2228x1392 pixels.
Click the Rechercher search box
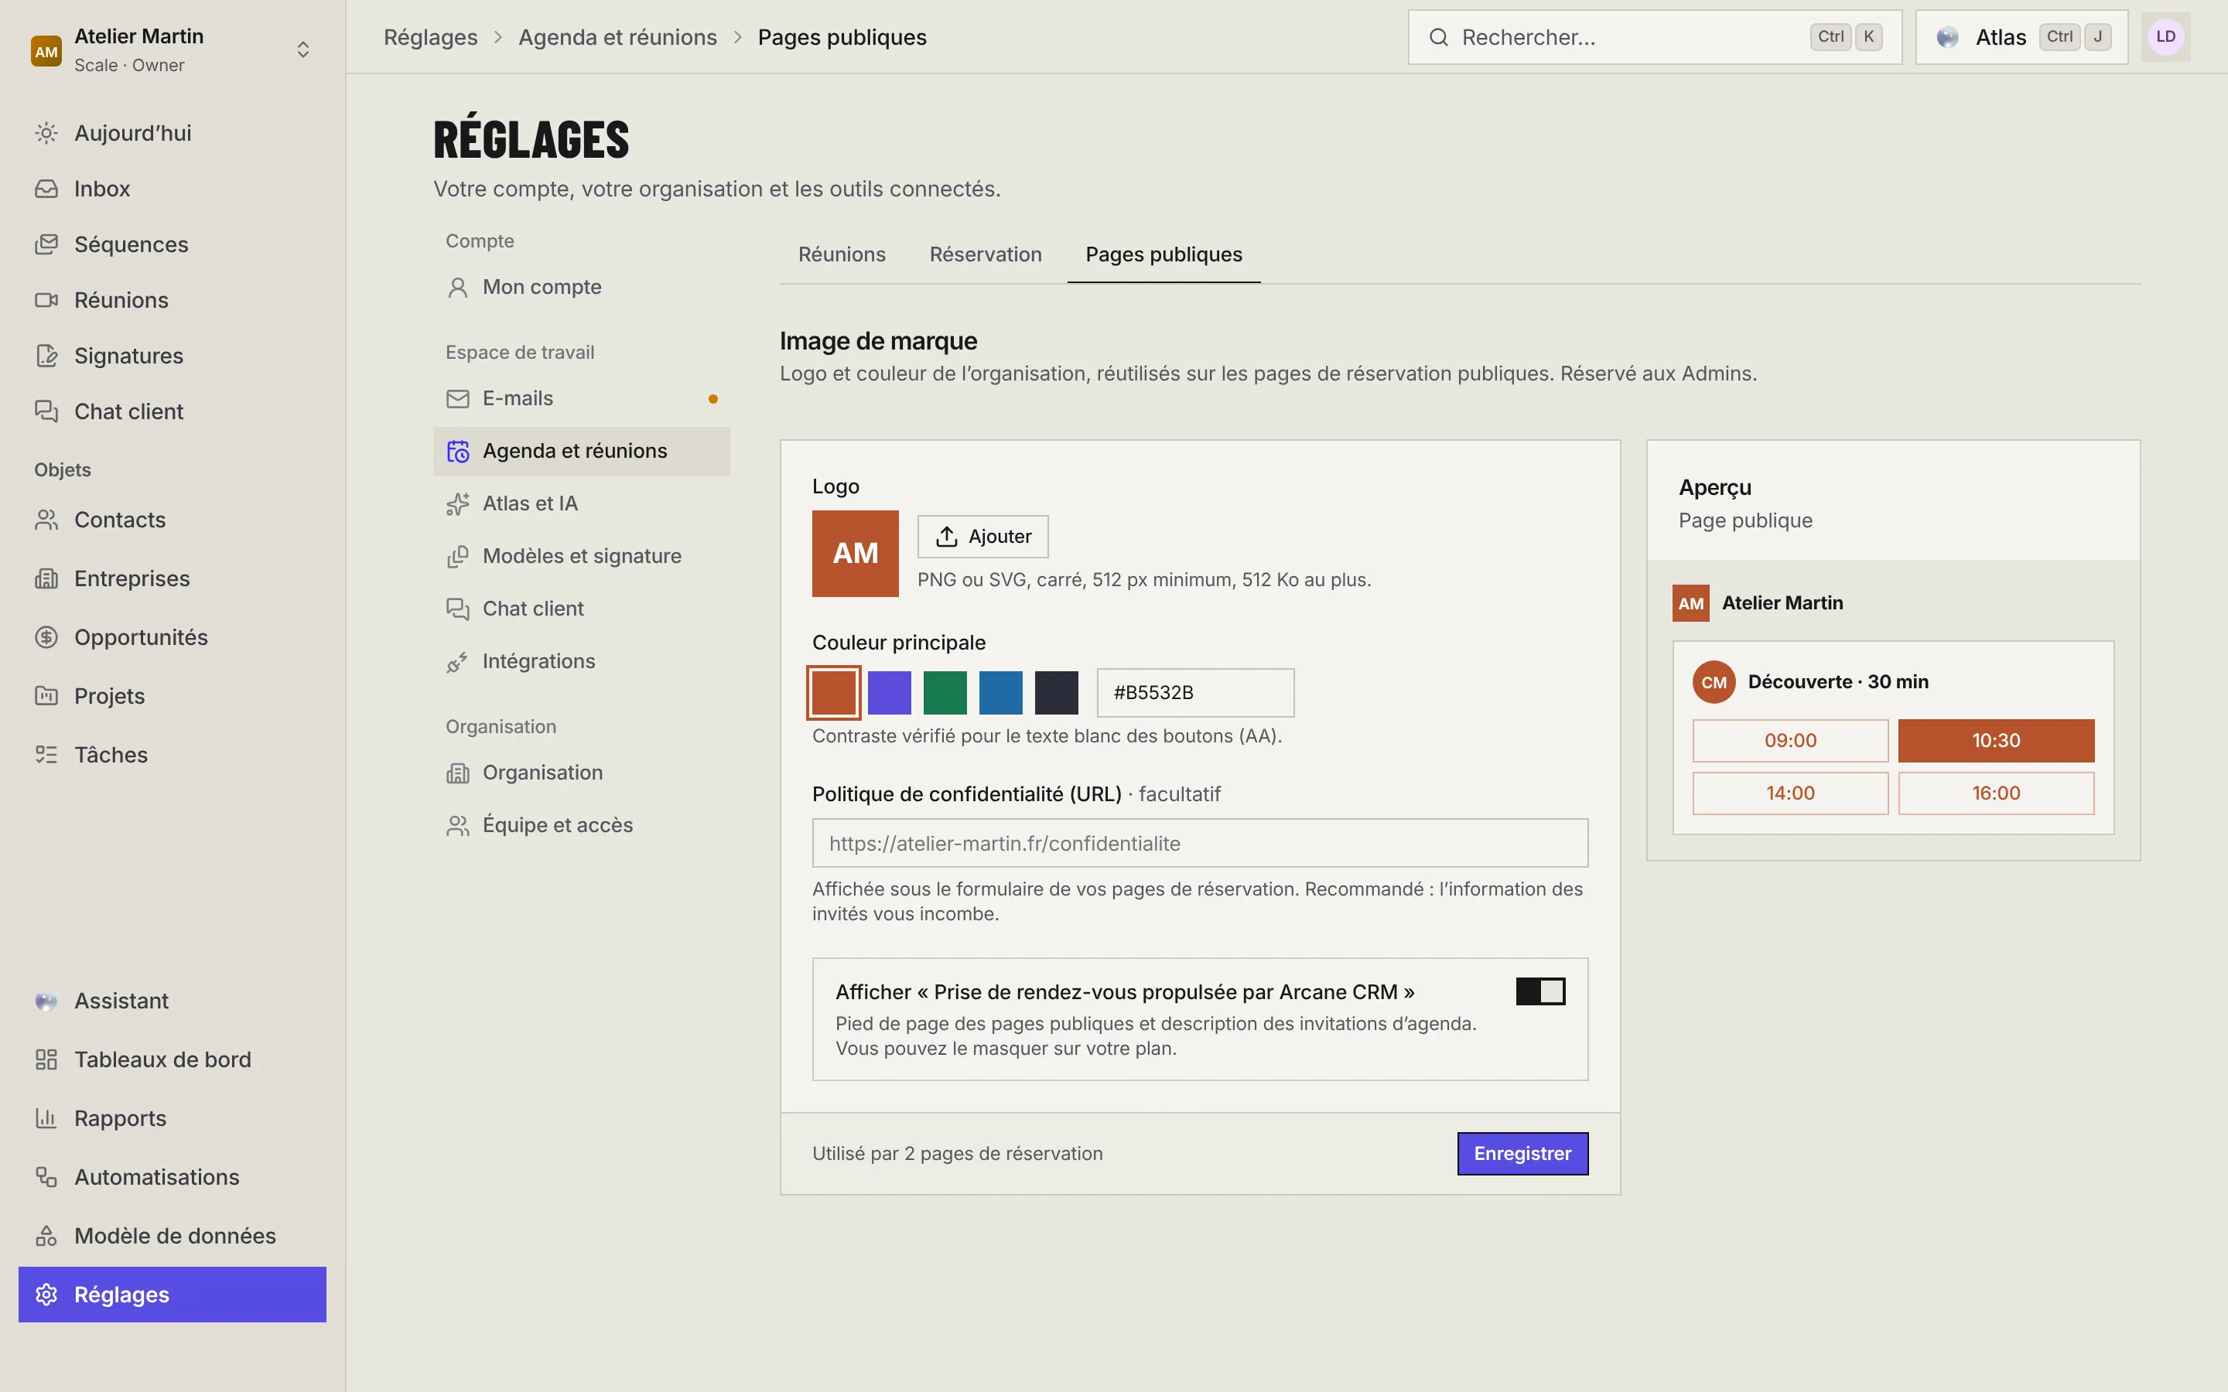point(1655,37)
